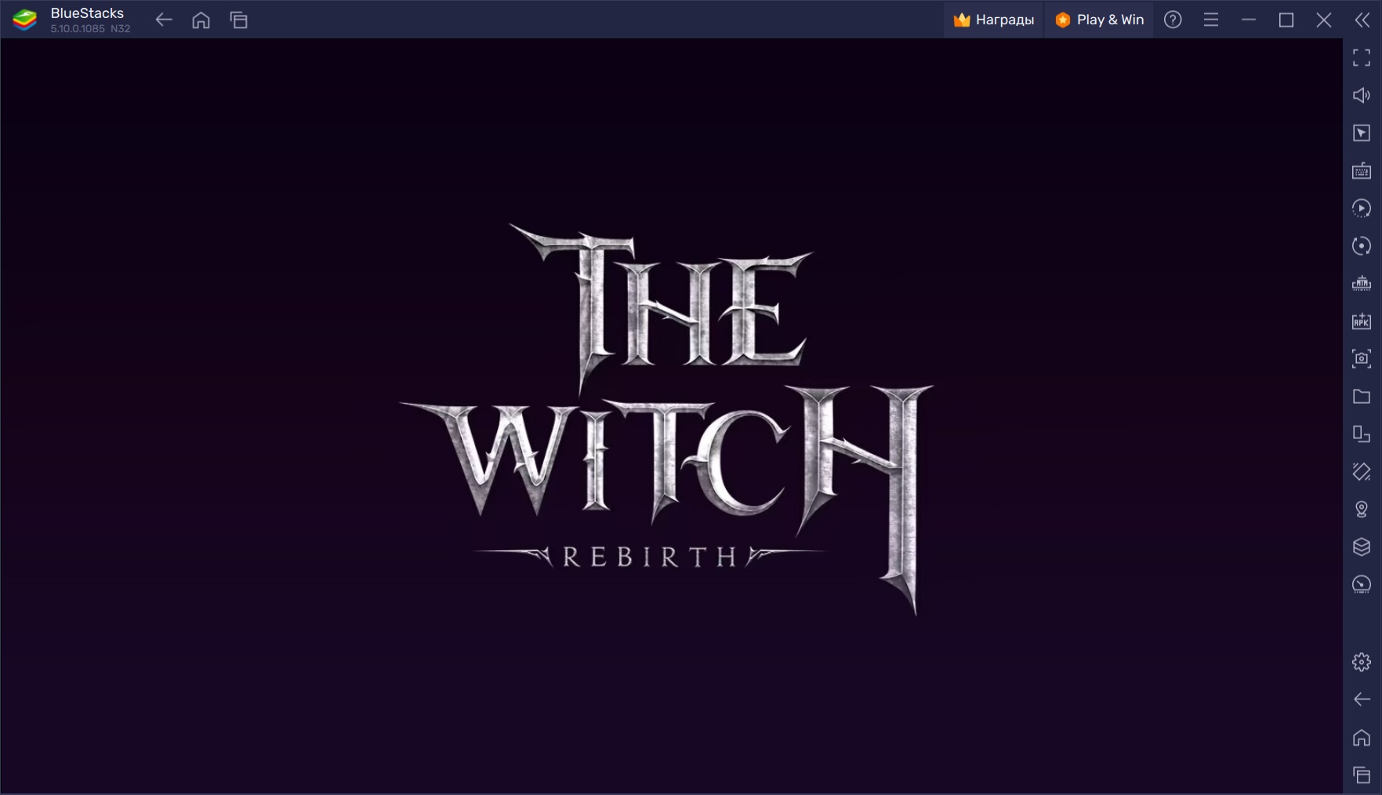Collapse the side toolbar with double chevron
The height and width of the screenshot is (795, 1382).
[x=1362, y=20]
